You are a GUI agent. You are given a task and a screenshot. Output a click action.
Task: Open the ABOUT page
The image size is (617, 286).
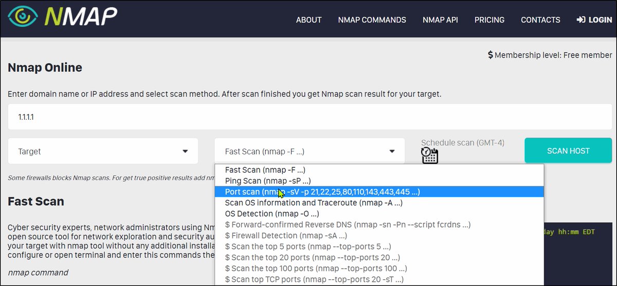pyautogui.click(x=308, y=20)
